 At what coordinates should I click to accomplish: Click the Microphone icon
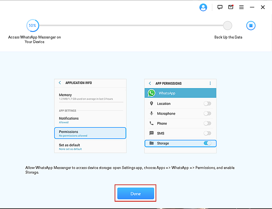(152, 113)
